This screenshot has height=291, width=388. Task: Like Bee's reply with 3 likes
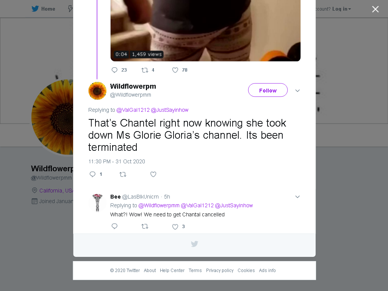coord(175,227)
